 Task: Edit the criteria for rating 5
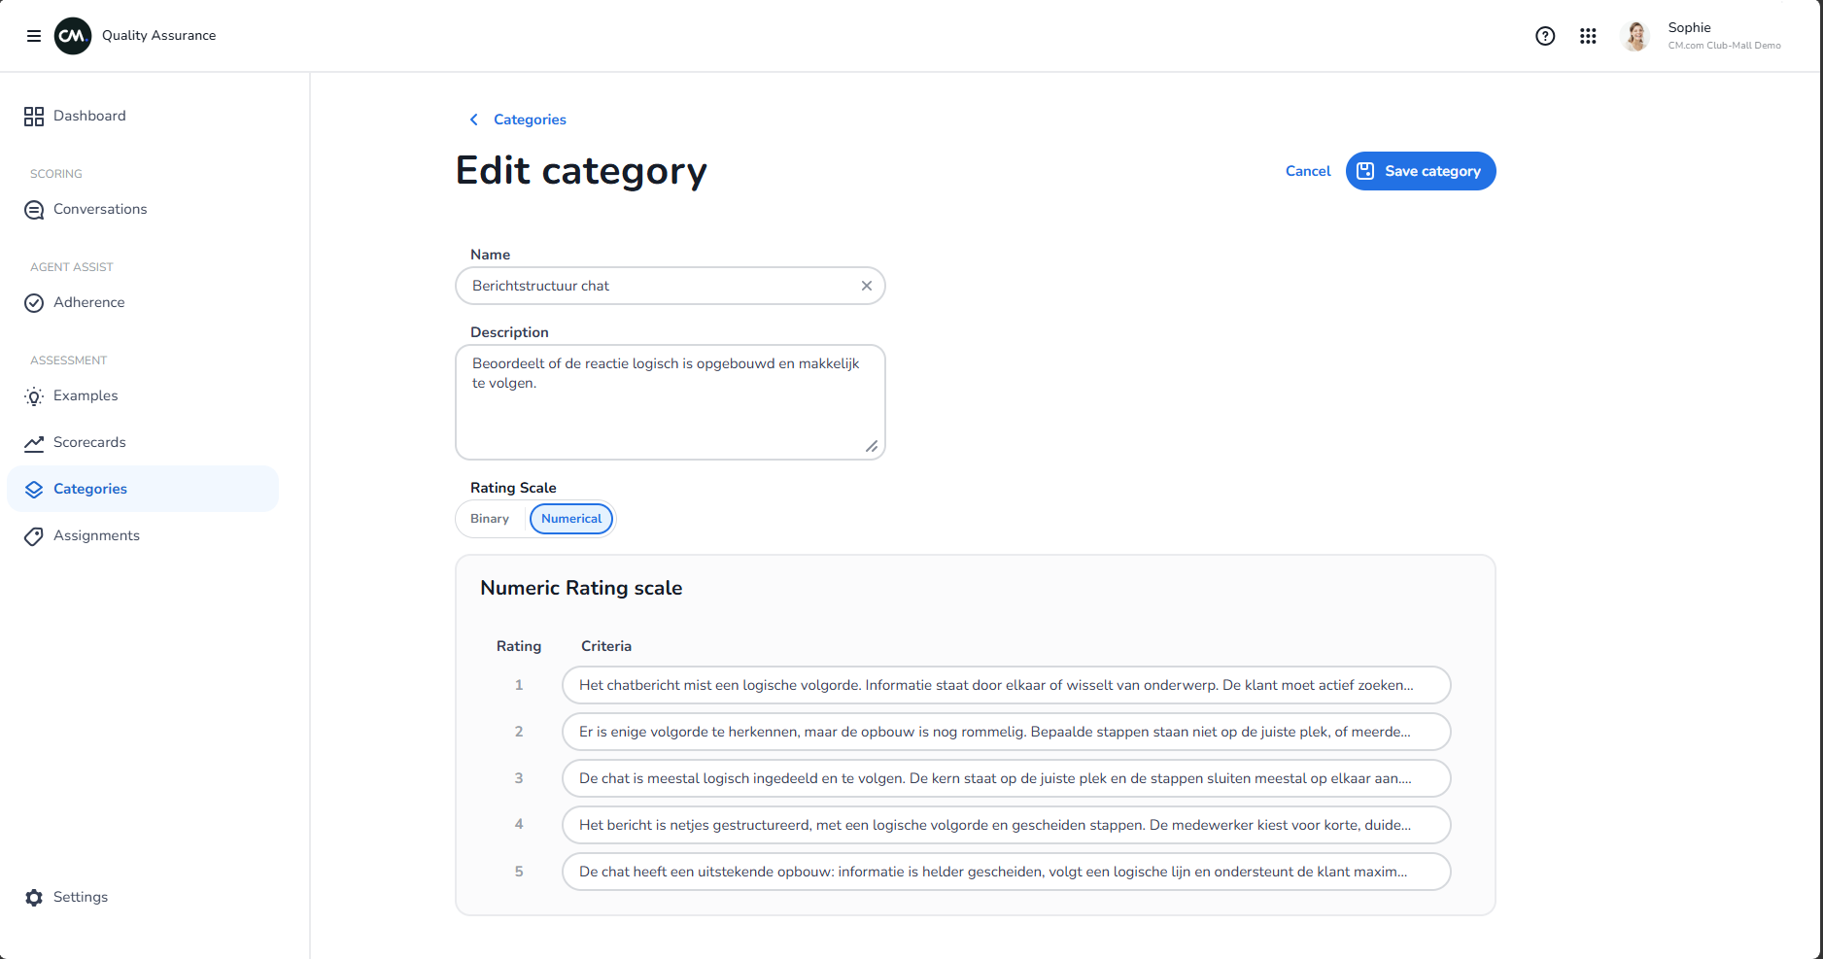click(x=1007, y=872)
